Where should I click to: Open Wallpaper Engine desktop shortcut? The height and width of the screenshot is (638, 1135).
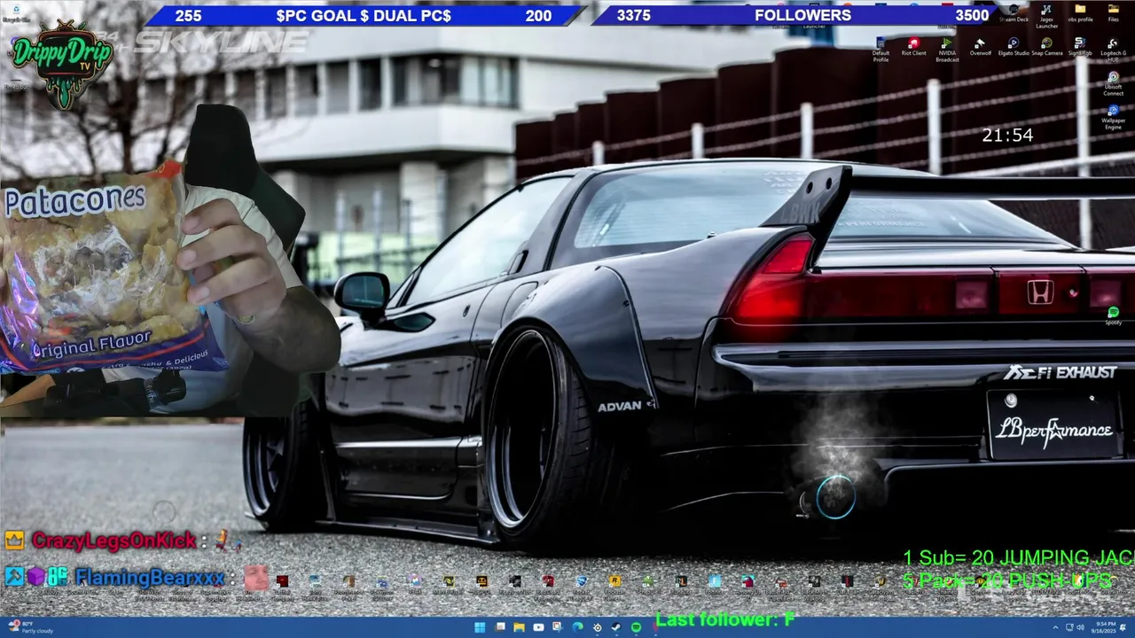click(1113, 117)
